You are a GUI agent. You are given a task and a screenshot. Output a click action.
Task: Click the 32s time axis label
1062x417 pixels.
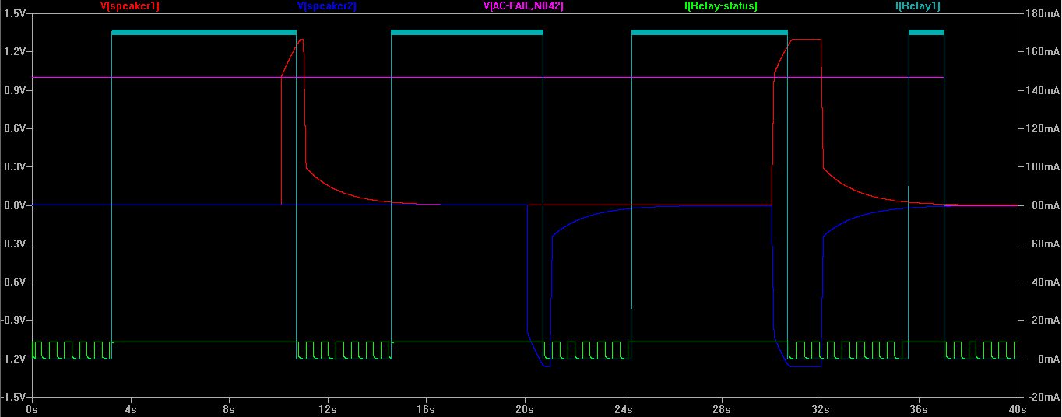820,409
